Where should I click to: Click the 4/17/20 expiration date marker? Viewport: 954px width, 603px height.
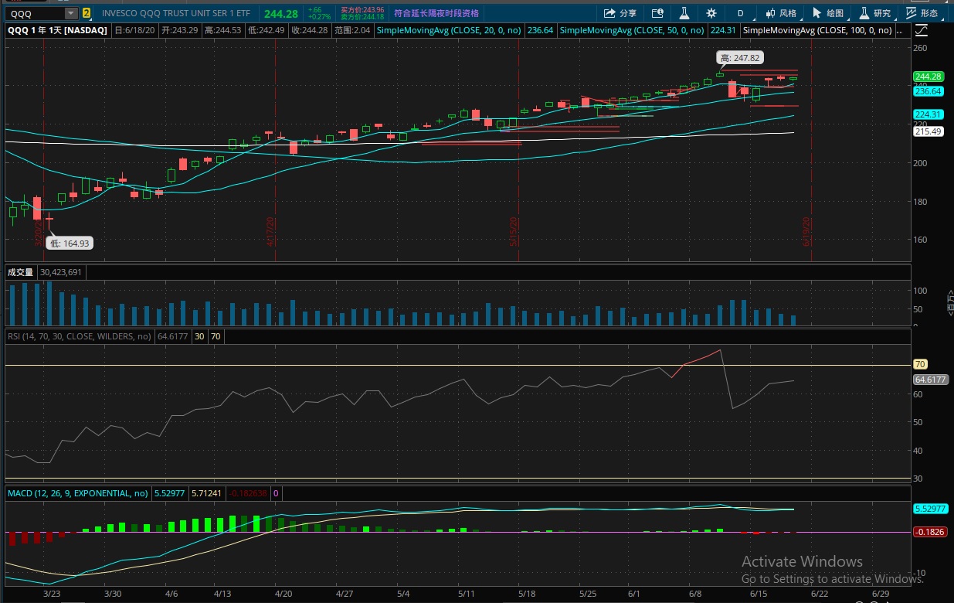[x=271, y=231]
